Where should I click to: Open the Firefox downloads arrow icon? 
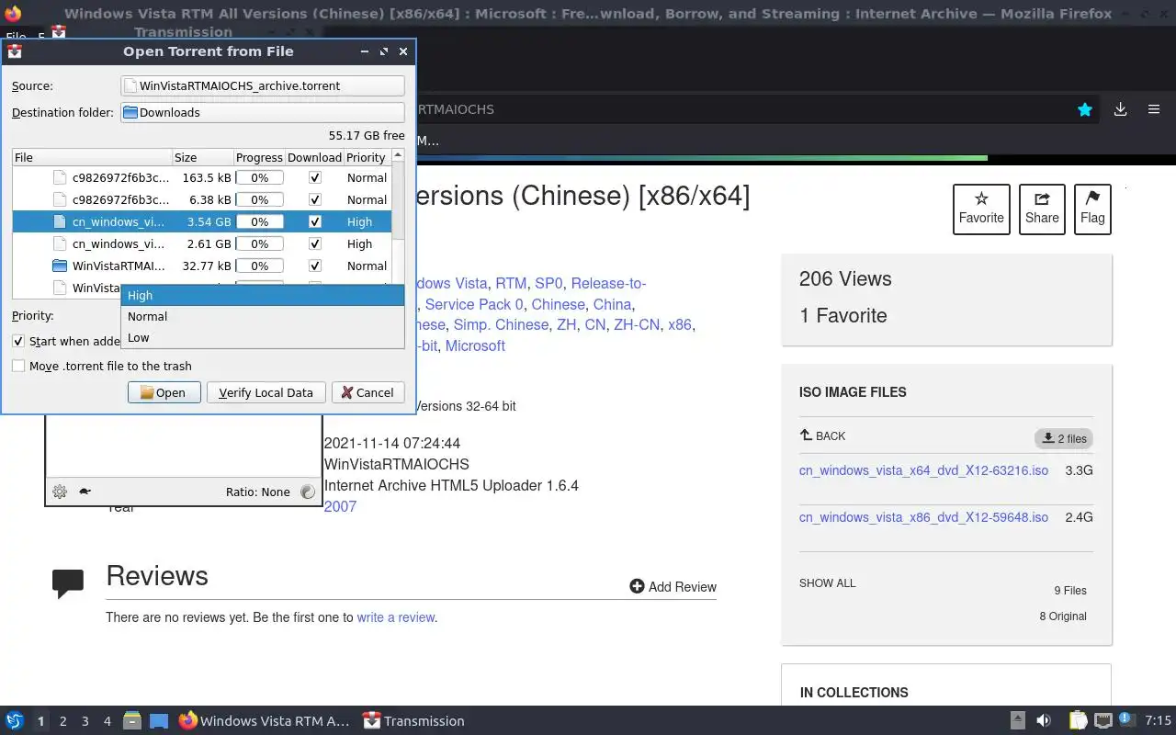pos(1120,109)
